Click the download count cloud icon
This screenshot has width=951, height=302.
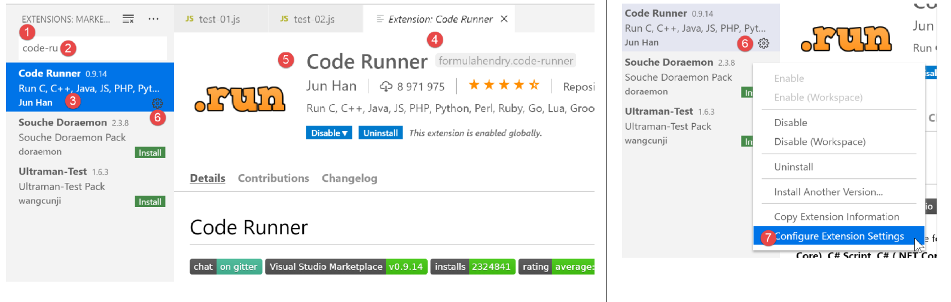click(x=386, y=87)
